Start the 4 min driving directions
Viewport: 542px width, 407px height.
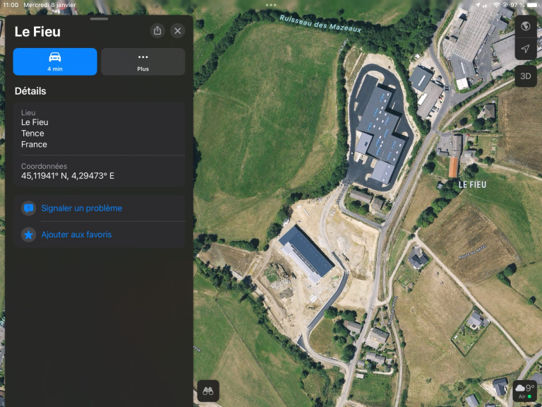click(x=55, y=61)
